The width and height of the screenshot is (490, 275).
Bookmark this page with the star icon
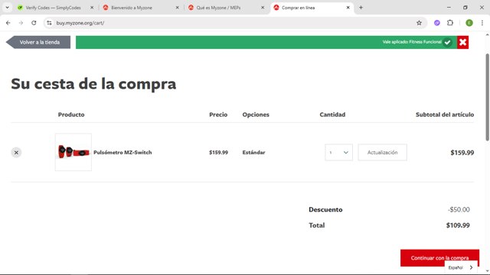click(x=419, y=23)
